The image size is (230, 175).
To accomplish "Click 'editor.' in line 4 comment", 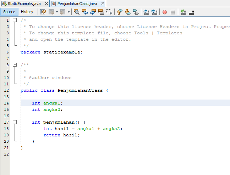I will point(121,39).
